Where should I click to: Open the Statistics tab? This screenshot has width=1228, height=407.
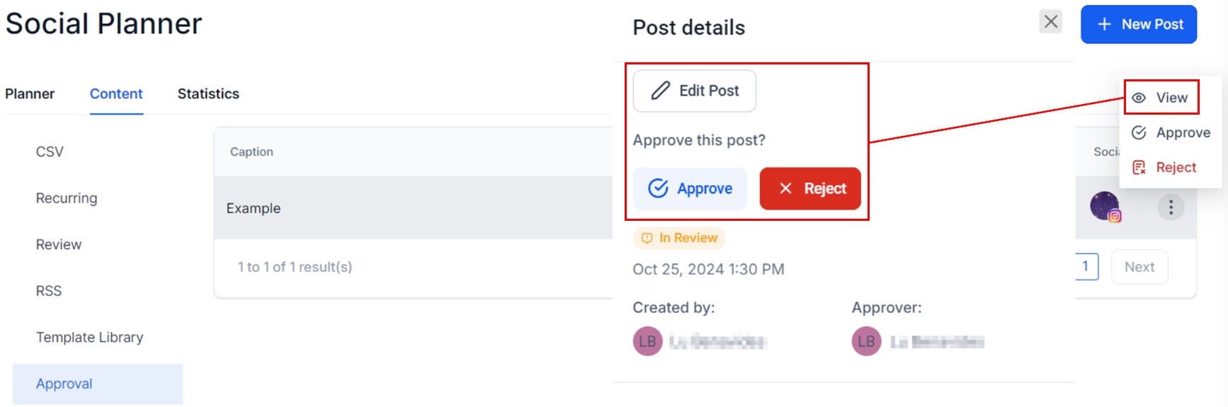coord(208,93)
